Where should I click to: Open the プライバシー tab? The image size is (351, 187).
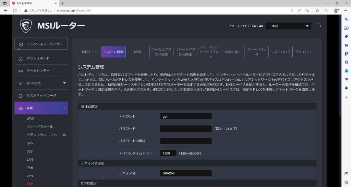click(x=304, y=52)
